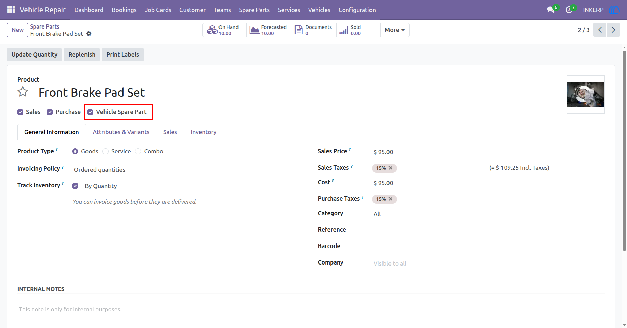
Task: Remove the 15% Purchase Taxes tag
Action: pos(391,199)
